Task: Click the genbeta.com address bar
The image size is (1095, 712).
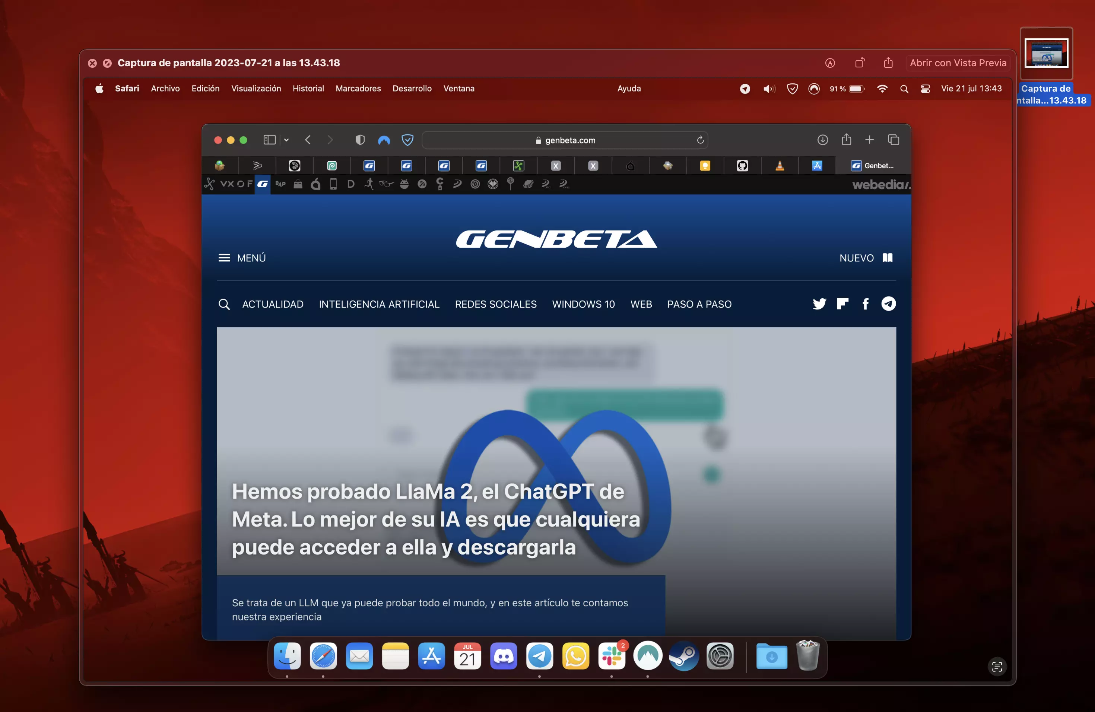Action: 565,140
